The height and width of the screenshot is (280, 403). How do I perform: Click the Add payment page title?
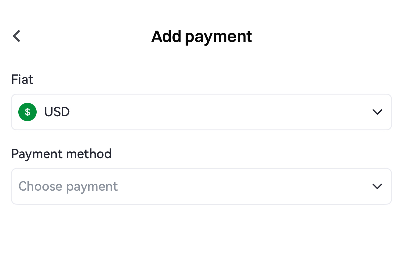(201, 36)
